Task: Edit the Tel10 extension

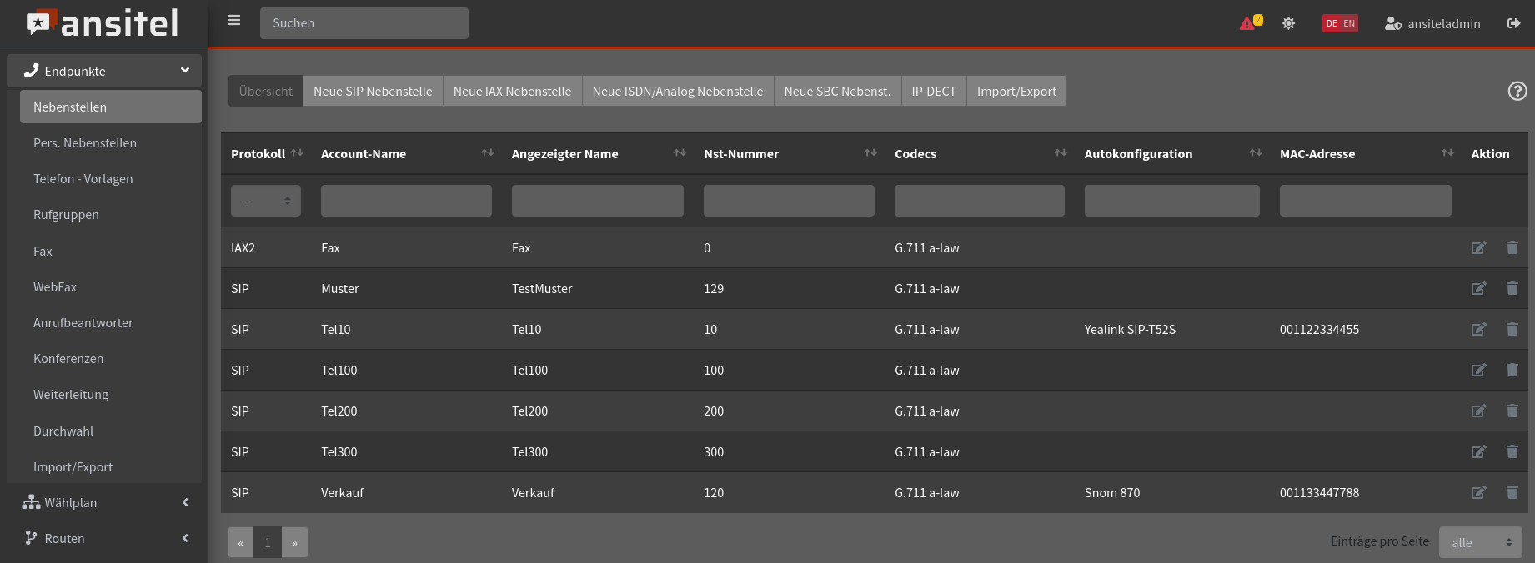Action: point(1478,330)
